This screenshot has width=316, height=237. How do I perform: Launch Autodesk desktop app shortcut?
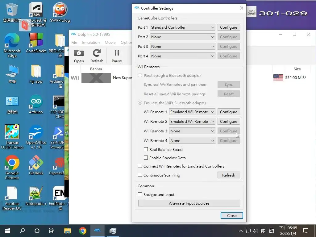coord(36,14)
